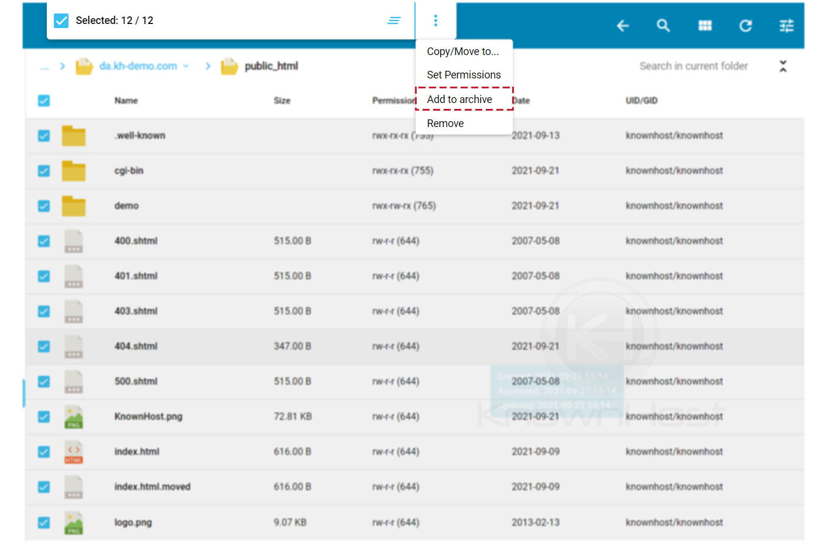Viewport: 827px width, 545px height.
Task: Deselect the 404.shtml checkbox
Action: [43, 346]
